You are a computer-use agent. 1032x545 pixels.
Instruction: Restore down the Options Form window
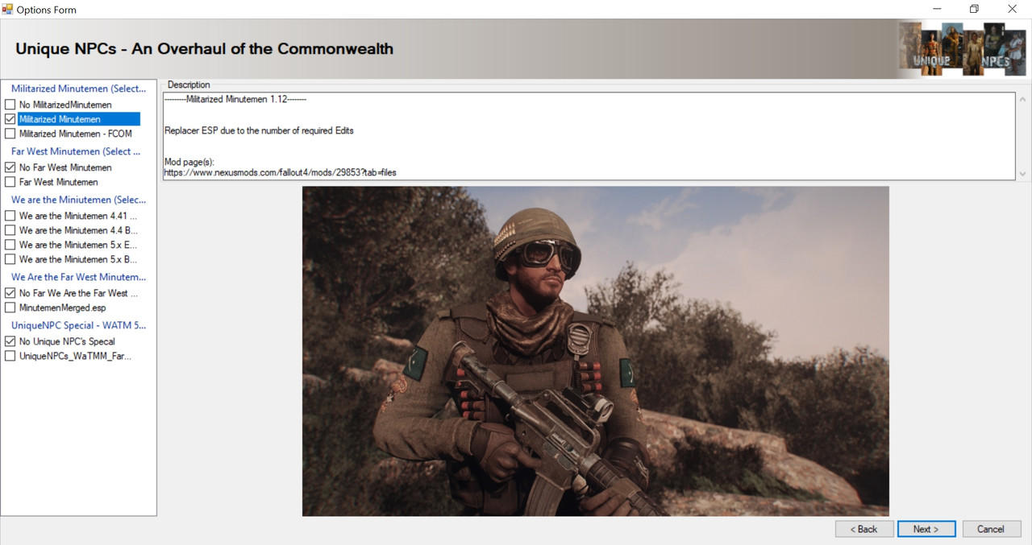click(974, 10)
